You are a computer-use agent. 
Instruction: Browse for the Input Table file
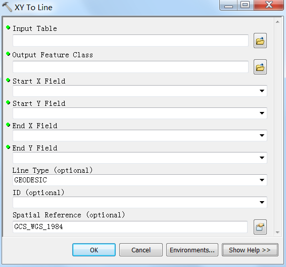tap(260, 41)
